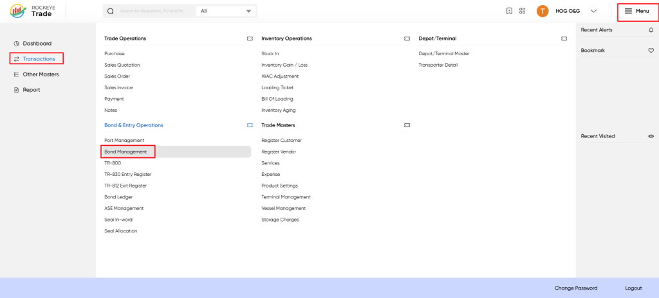The height and width of the screenshot is (298, 659).
Task: Focus the requisition search input field
Action: 152,12
